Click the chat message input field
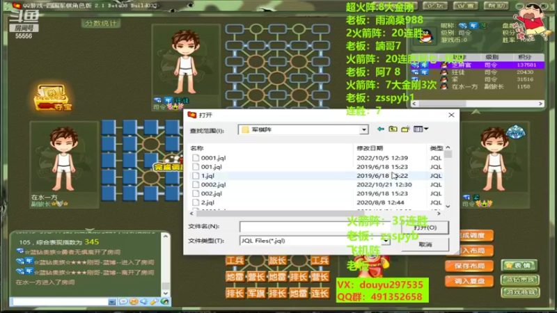The height and width of the screenshot is (313, 557). [x=59, y=302]
